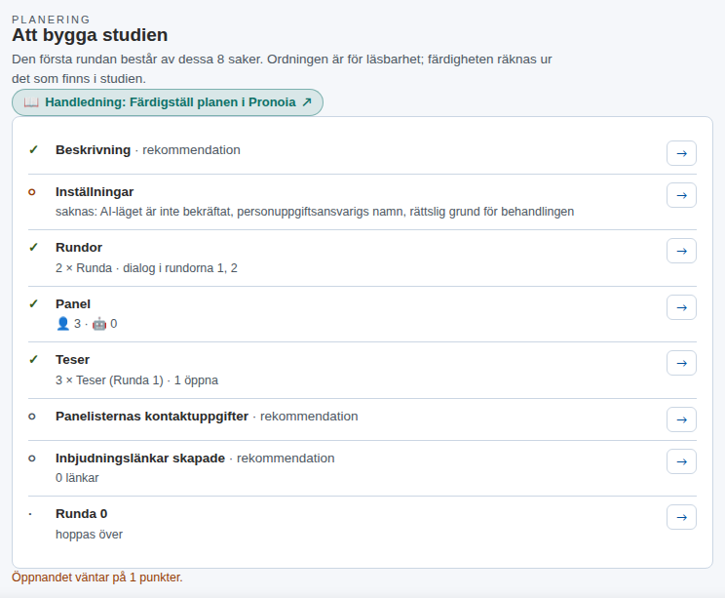
Task: Click the PLANERING section label
Action: pos(51,20)
